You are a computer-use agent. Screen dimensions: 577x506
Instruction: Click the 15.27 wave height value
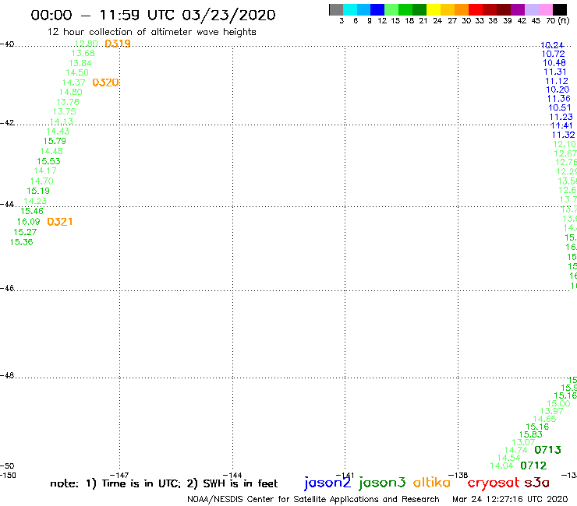tap(25, 232)
